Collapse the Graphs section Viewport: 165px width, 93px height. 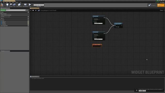[1, 12]
